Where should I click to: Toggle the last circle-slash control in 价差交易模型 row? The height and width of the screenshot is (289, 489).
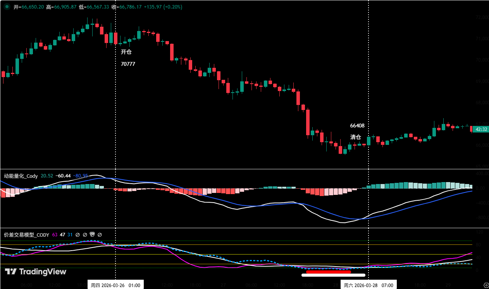(100, 234)
